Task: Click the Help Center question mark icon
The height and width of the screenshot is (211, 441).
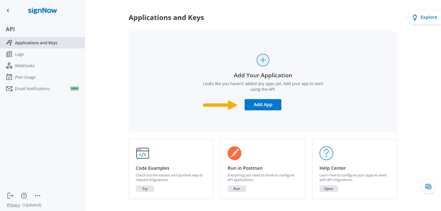Action: point(326,153)
